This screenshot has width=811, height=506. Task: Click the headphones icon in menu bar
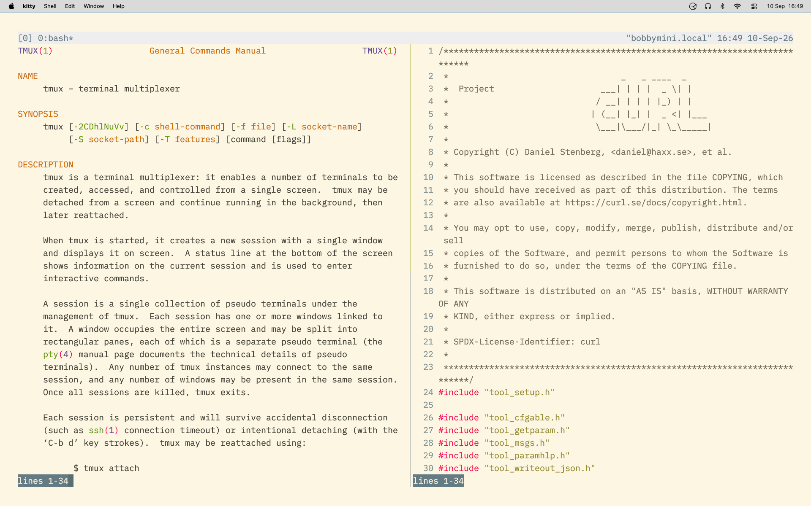[x=708, y=6]
